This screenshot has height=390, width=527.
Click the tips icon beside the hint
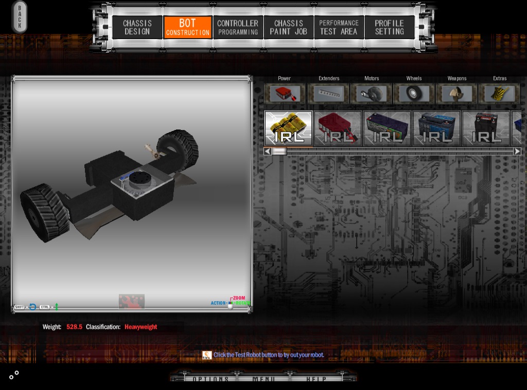207,355
